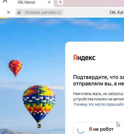Click the red "Я" letter in captcha button
Image resolution: width=124 pixels, height=134 pixels.
point(90,129)
